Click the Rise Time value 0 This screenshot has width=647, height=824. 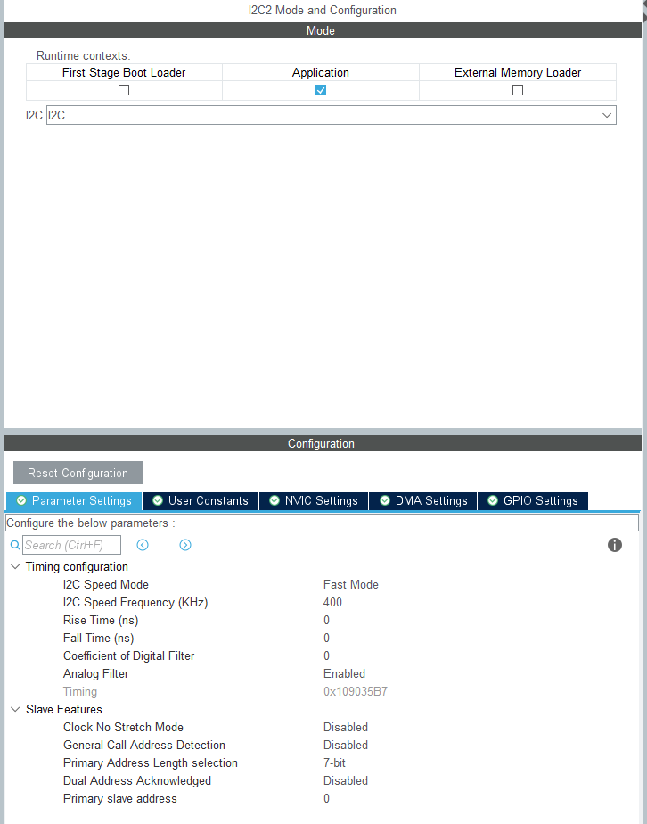point(327,620)
